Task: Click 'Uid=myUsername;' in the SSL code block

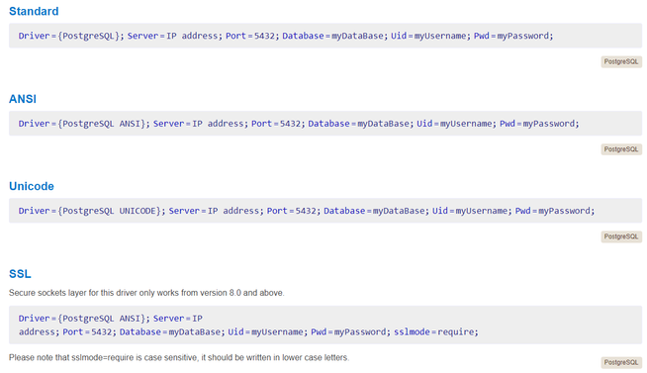Action: [268, 331]
